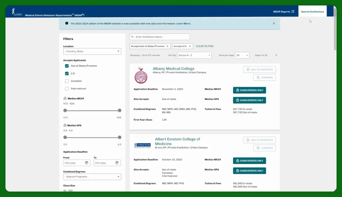Click Albany's Median MCAT Subscribers Only button
This screenshot has height=197, width=342.
(249, 90)
